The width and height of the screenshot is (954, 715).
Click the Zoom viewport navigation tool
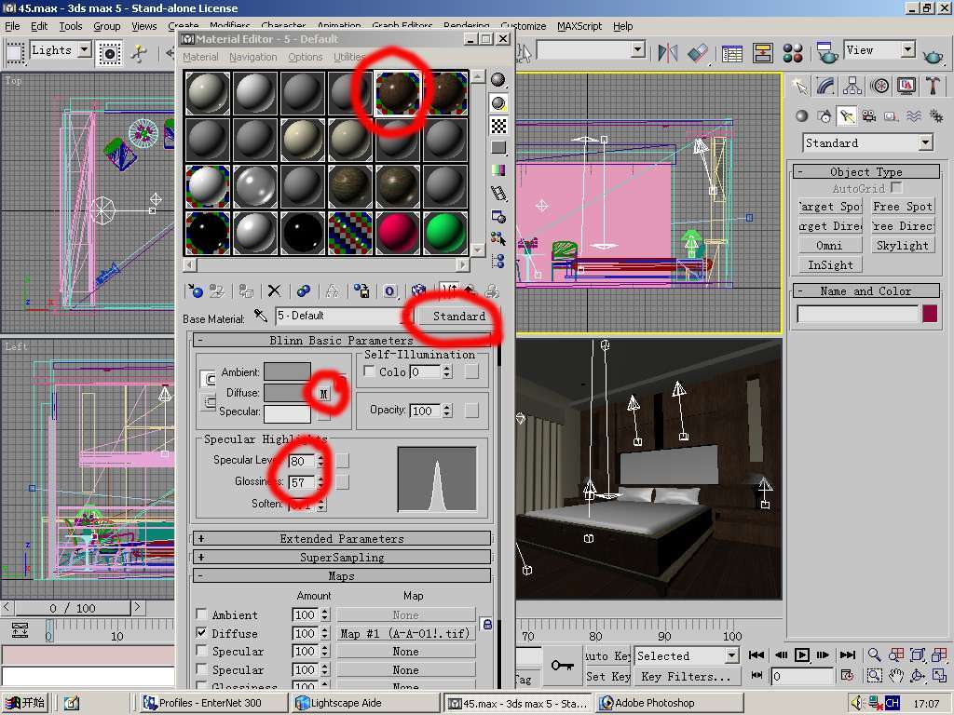[874, 654]
